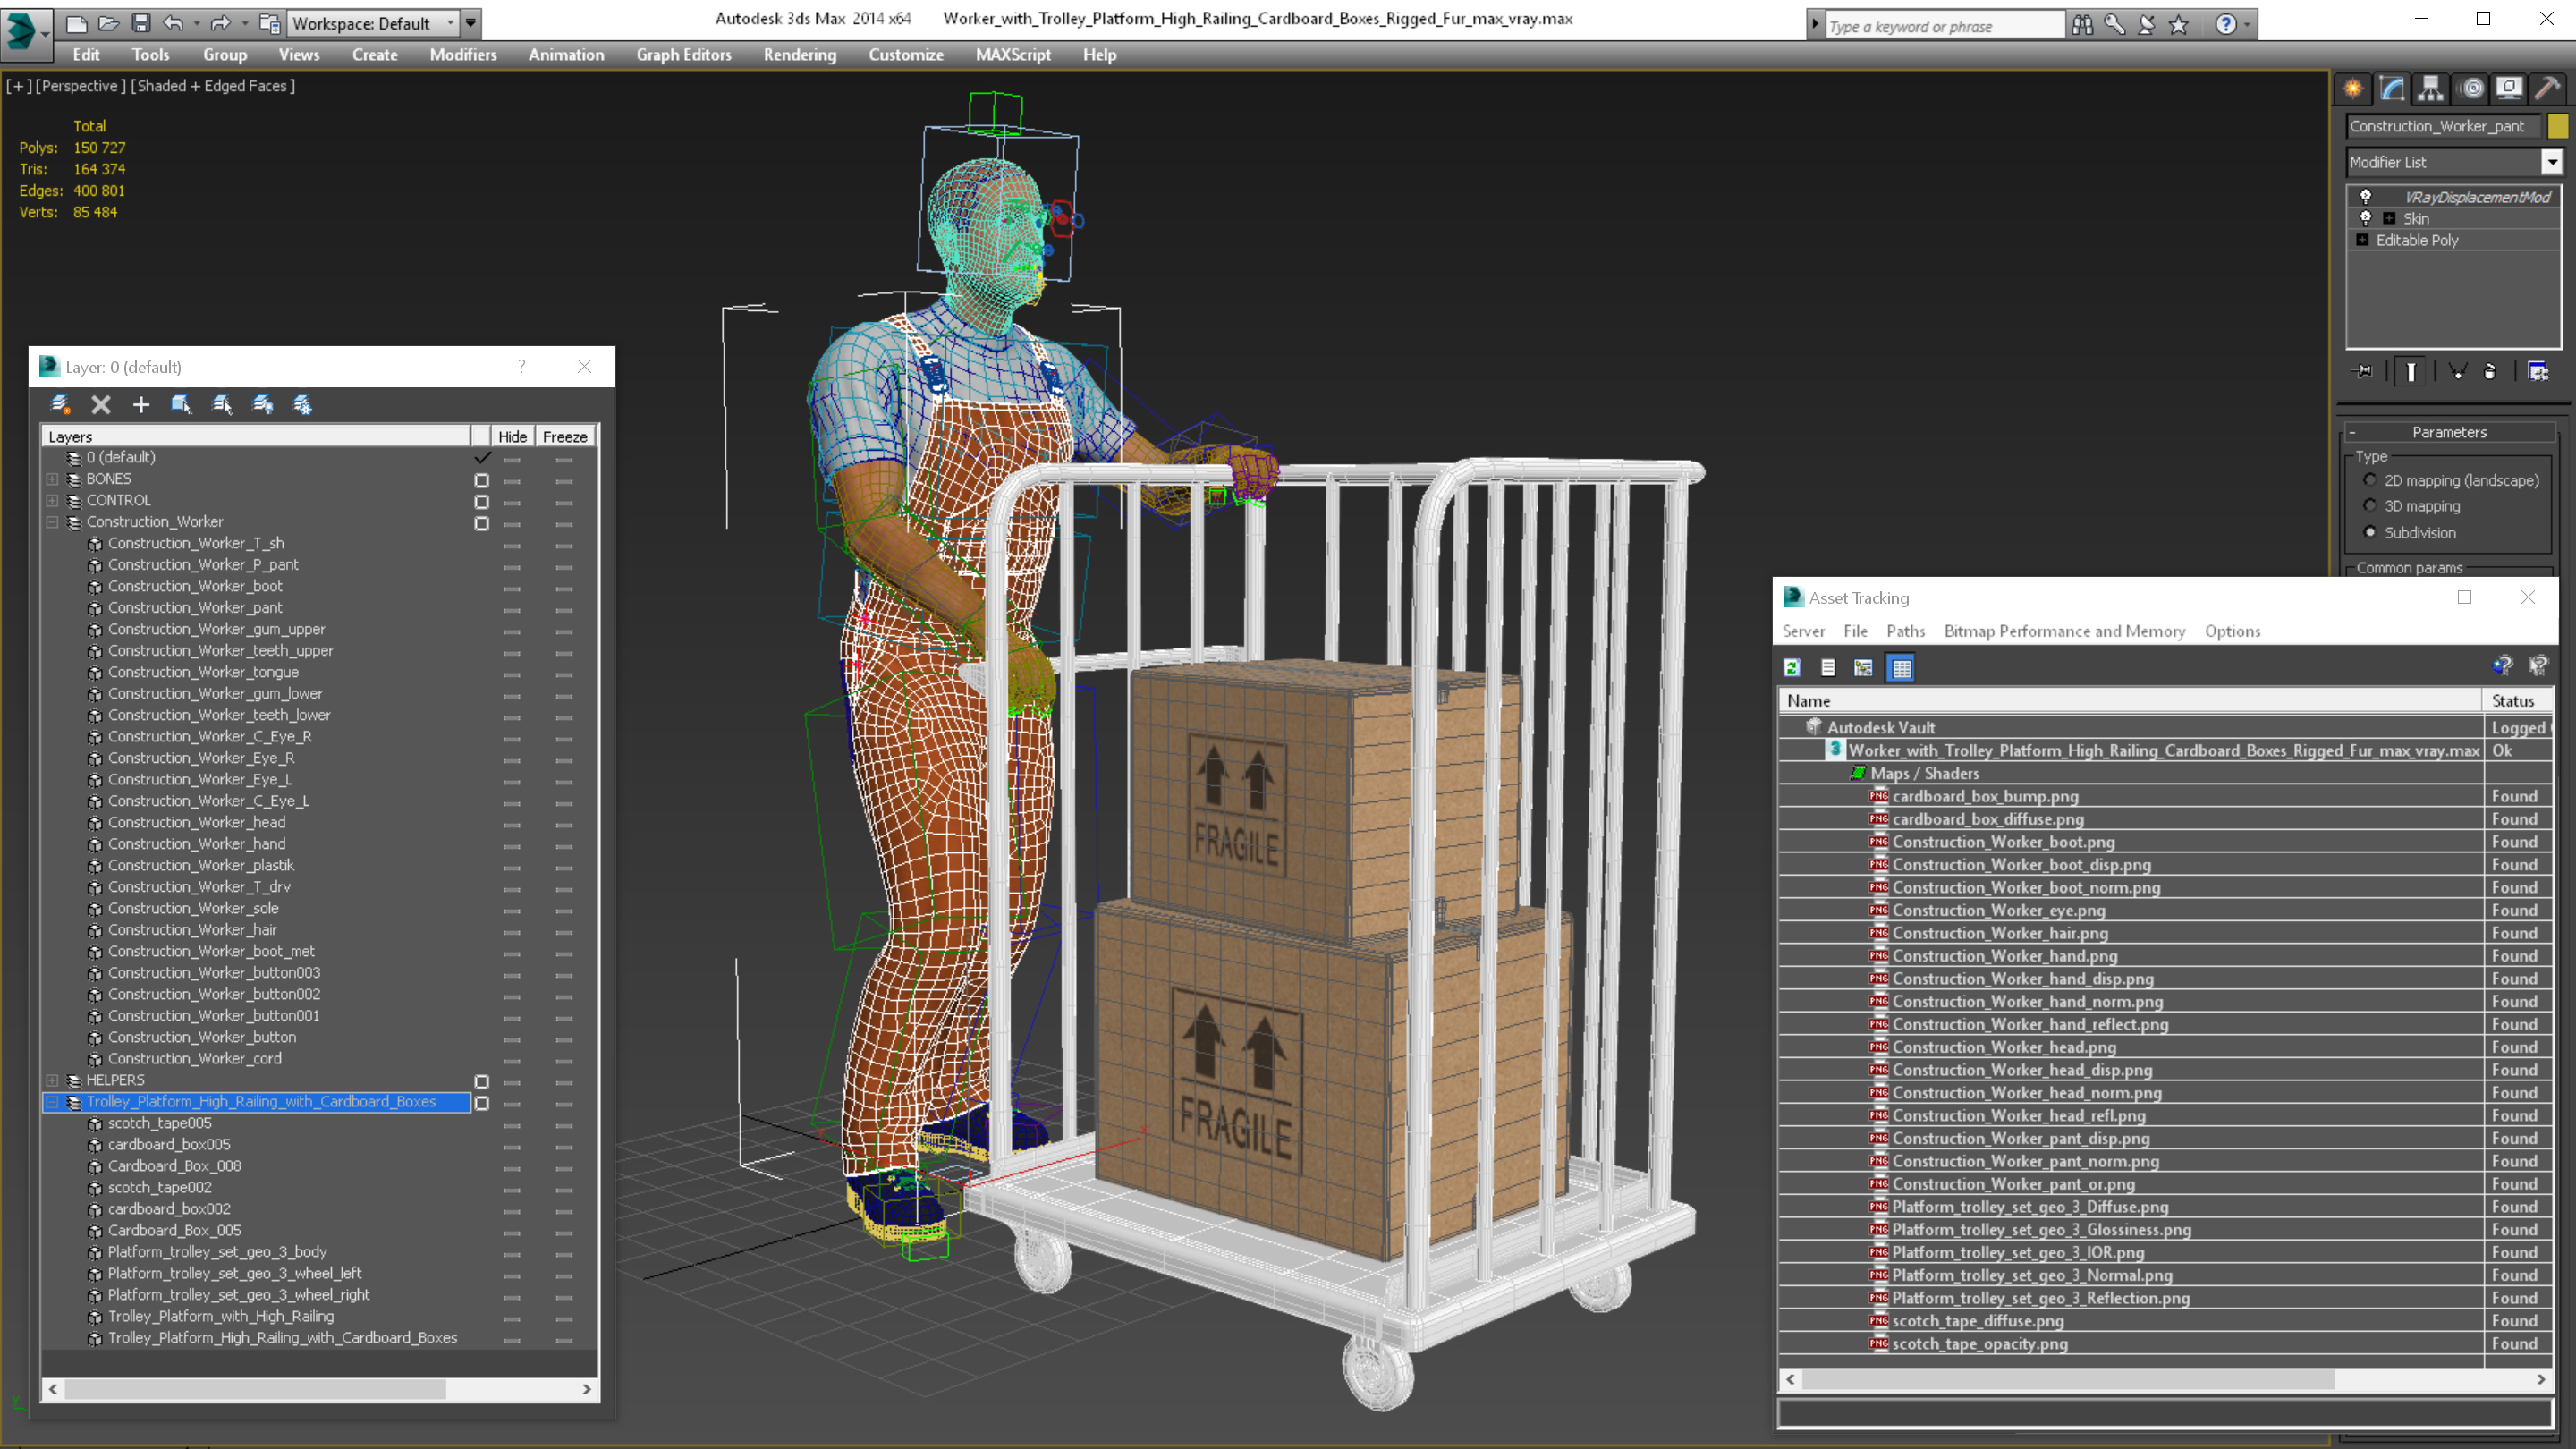Toggle the current-layer box for the CONTROL layer
Viewport: 2576px width, 1449px height.
pyautogui.click(x=481, y=501)
